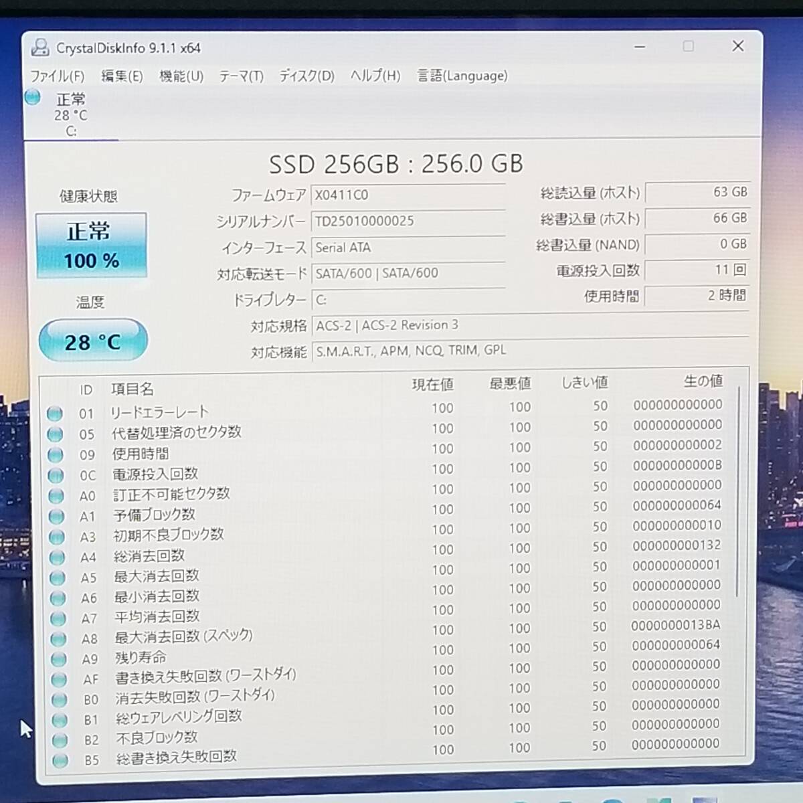Click the status orb for ID A9 row
Image resolution: width=803 pixels, height=803 pixels.
coord(59,659)
